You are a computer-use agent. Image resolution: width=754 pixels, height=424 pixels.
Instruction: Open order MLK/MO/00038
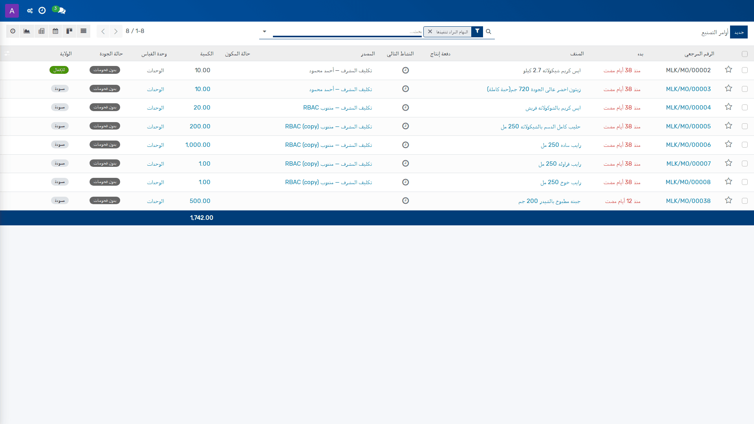coord(688,201)
